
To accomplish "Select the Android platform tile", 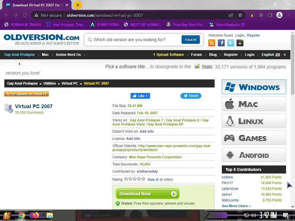I will coord(254,155).
